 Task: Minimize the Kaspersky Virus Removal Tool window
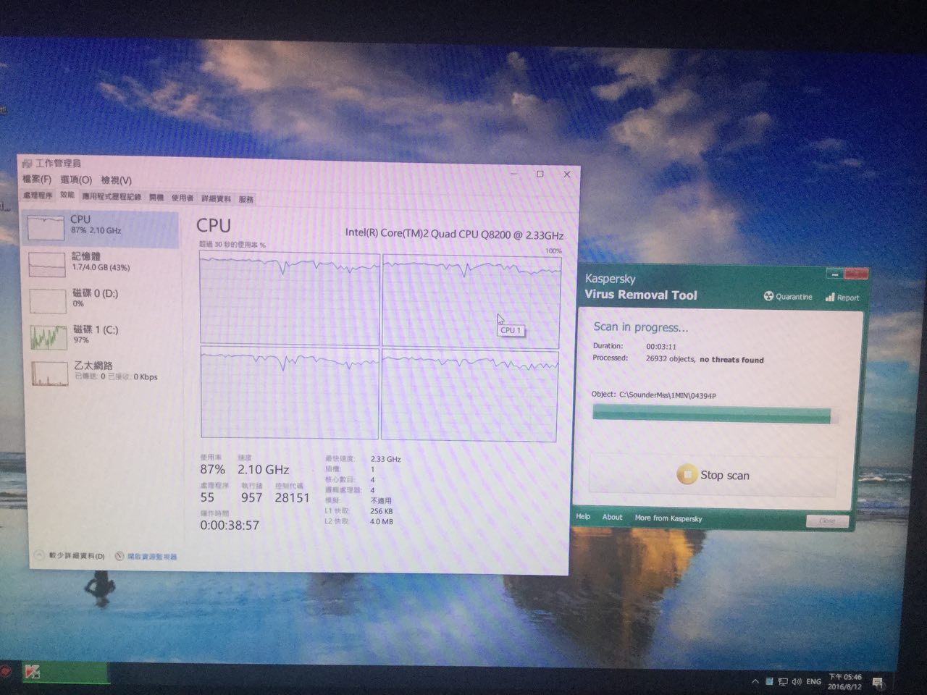click(x=834, y=274)
